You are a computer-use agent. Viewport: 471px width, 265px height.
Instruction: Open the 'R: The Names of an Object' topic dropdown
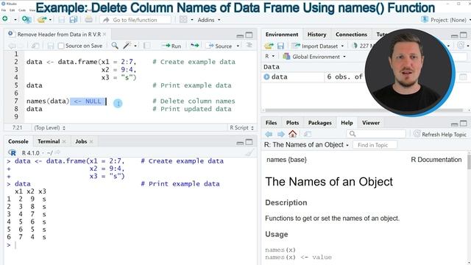coord(306,145)
